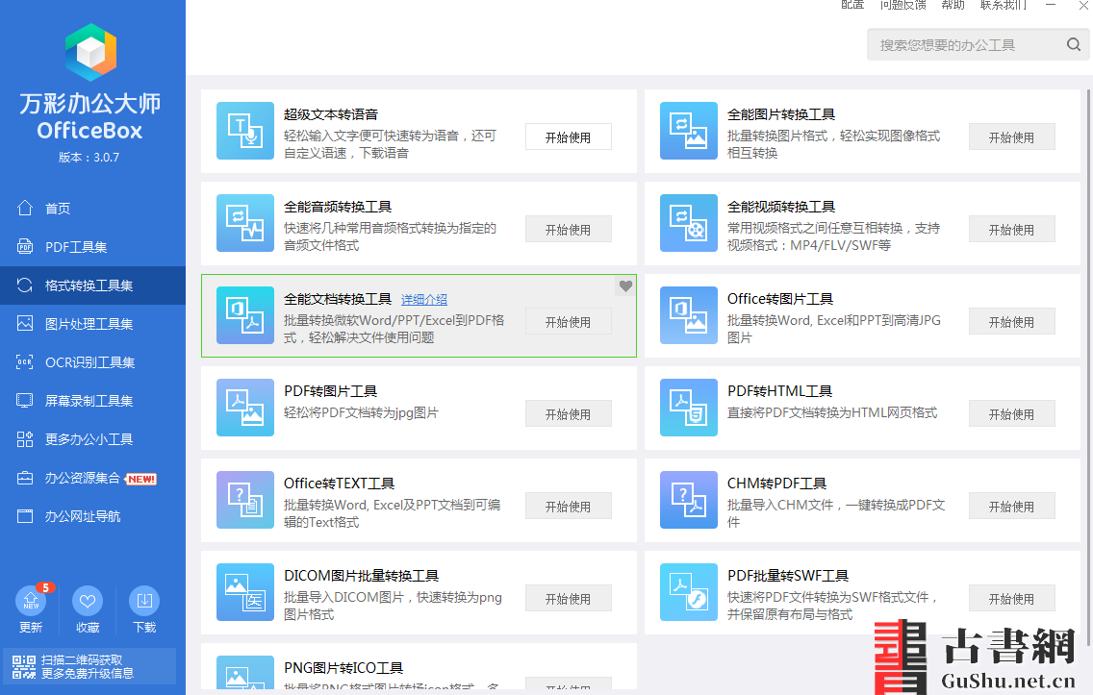Open the 帮助 help menu
This screenshot has height=695, width=1093.
click(953, 5)
